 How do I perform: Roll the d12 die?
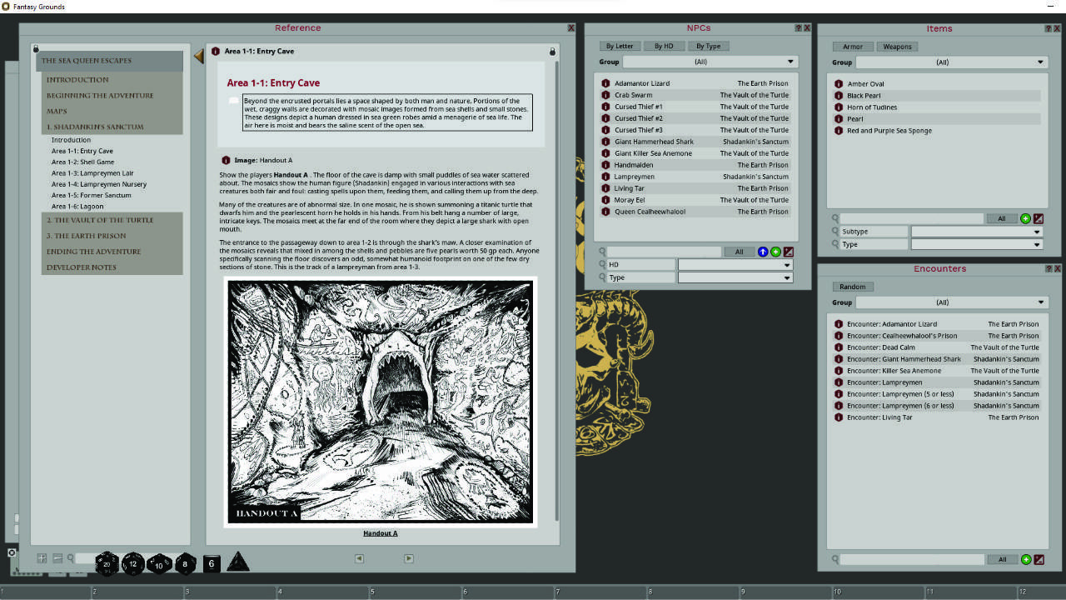point(133,564)
